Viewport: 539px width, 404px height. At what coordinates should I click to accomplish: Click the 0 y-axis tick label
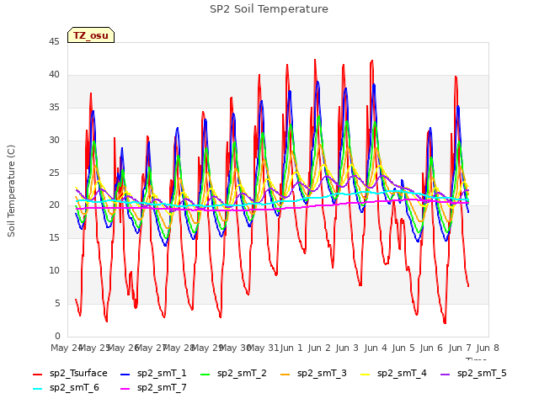tap(57, 336)
